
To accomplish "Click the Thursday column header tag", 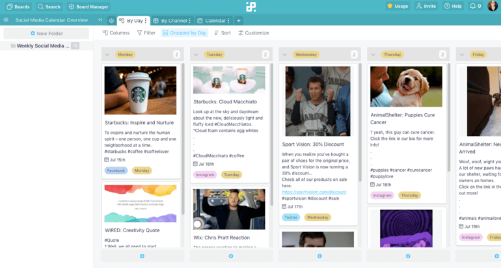I will pos(392,55).
